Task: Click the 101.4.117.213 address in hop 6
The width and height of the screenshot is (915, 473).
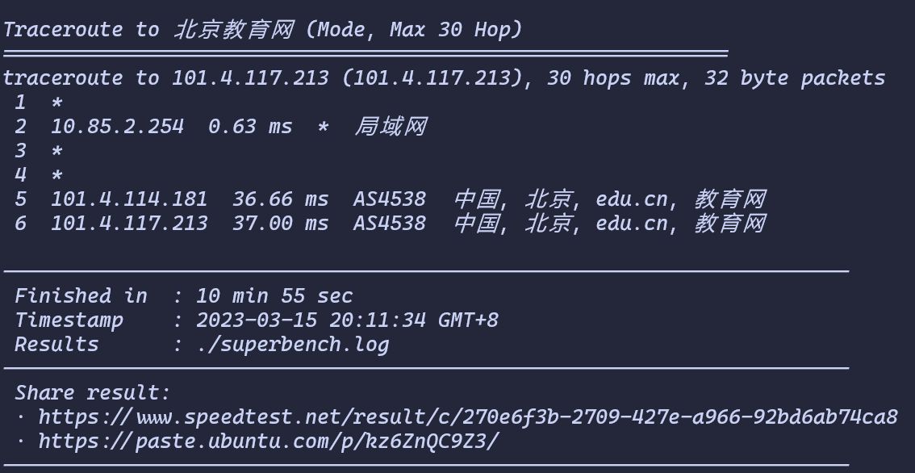Action: [x=129, y=224]
